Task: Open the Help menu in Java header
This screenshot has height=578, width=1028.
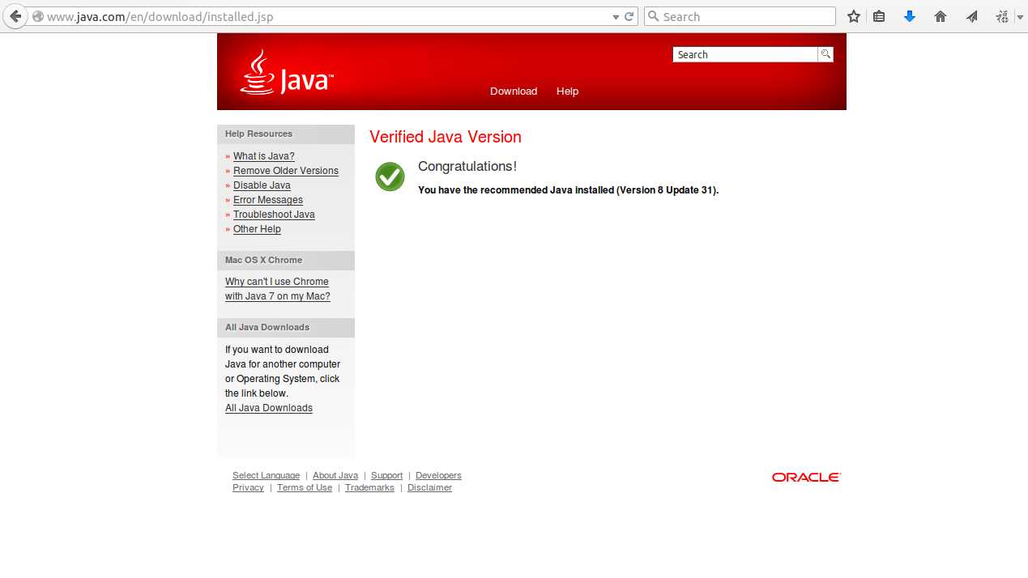Action: [567, 91]
